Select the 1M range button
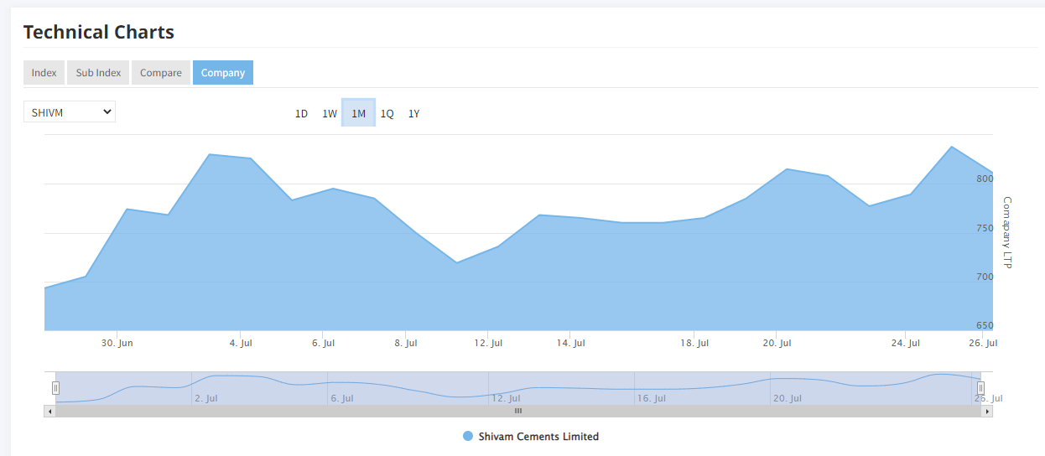The image size is (1045, 456). pos(358,114)
